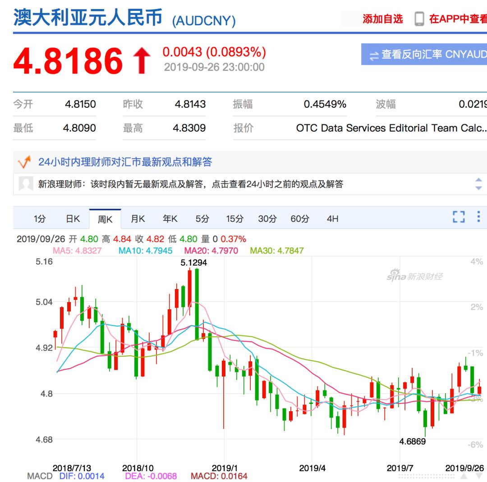Image resolution: width=487 pixels, height=482 pixels.
Task: Click the zoom-in triangle below the chart
Action: [463, 476]
